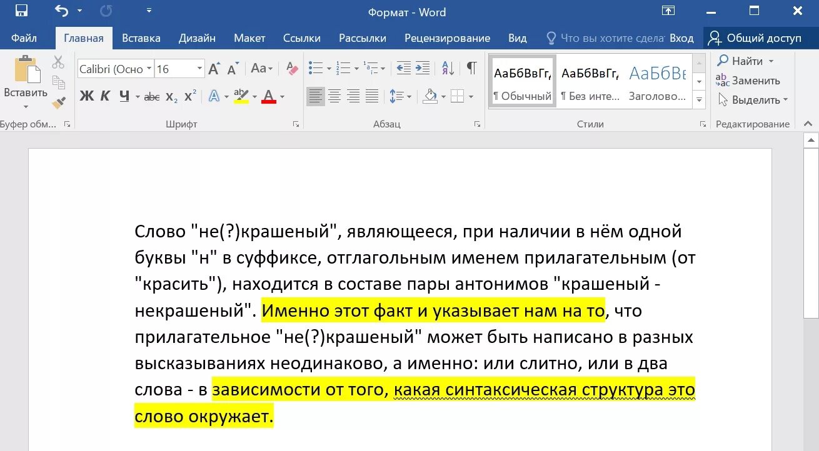
Task: Select the Без интервала style
Action: click(x=590, y=81)
